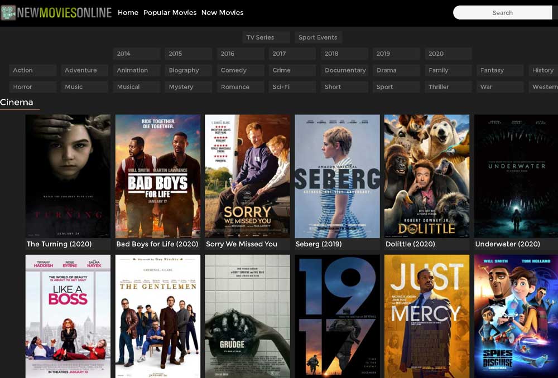
Task: Filter movies by year 2016
Action: point(240,54)
